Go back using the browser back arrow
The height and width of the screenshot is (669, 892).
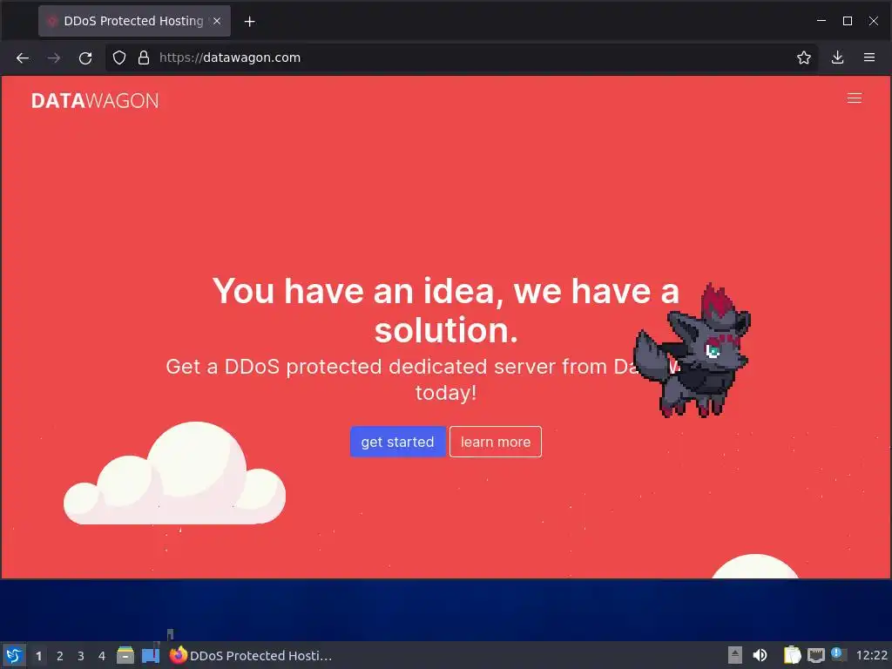click(23, 58)
